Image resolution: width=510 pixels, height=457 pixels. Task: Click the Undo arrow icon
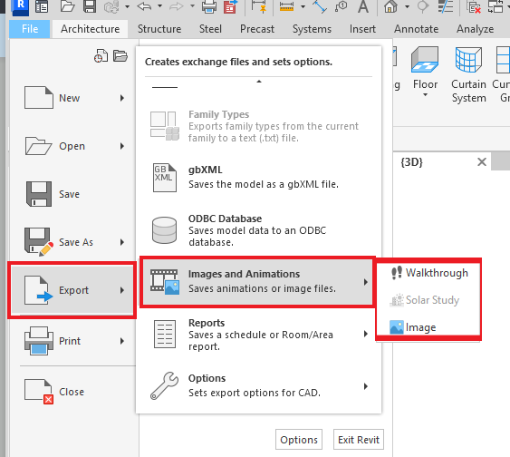(144, 6)
